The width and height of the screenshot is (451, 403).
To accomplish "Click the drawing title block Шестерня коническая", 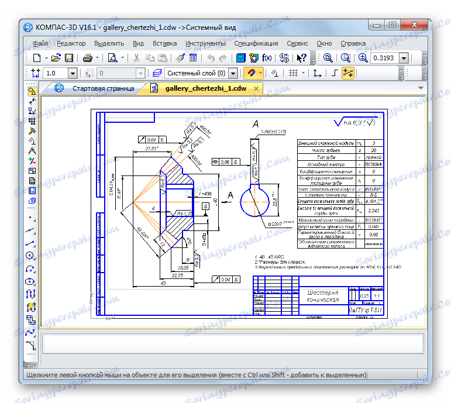I will tap(323, 297).
